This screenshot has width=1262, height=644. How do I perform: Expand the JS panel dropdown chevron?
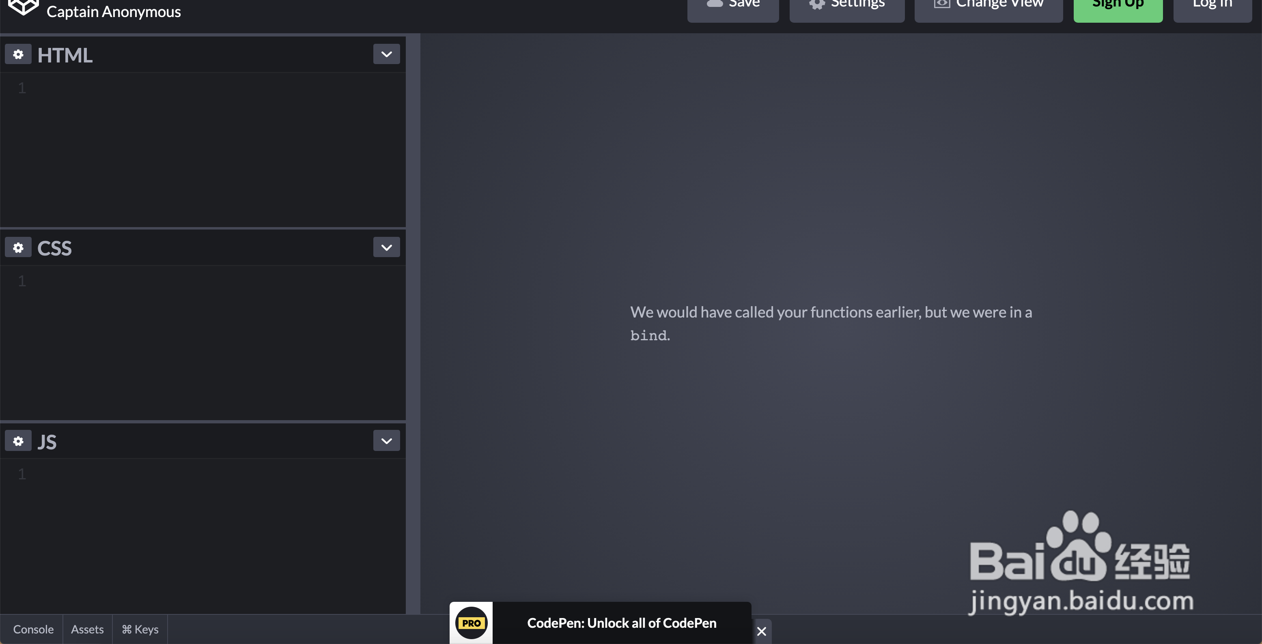(x=387, y=441)
